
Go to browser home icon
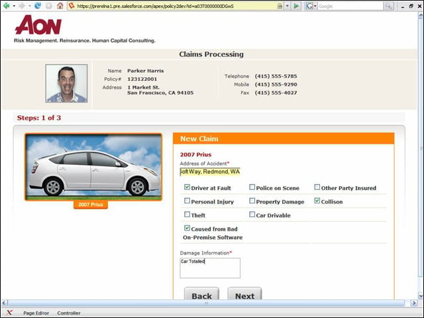click(60, 6)
